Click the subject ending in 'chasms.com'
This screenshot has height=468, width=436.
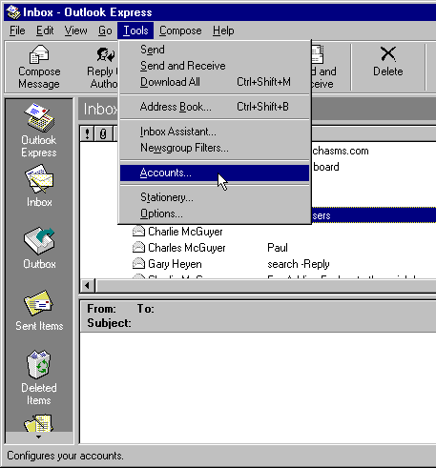[x=341, y=151]
